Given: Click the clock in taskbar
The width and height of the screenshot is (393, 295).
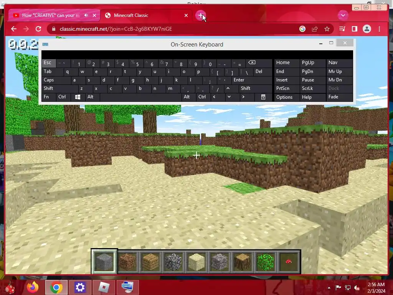Looking at the screenshot, I should [x=376, y=288].
